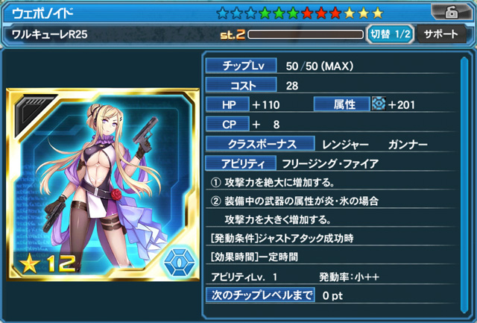The width and height of the screenshot is (477, 323).
Task: Click the 切替 1/2 switch button
Action: [391, 34]
